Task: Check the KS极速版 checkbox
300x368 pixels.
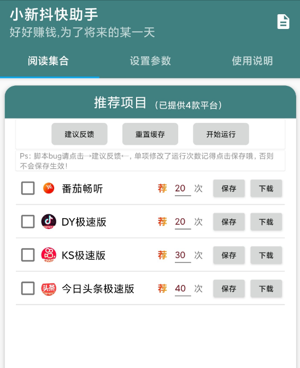Action: click(x=28, y=255)
